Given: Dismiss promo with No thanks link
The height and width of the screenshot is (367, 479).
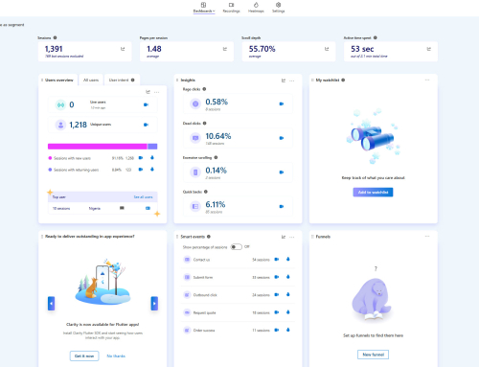Looking at the screenshot, I should pos(116,356).
